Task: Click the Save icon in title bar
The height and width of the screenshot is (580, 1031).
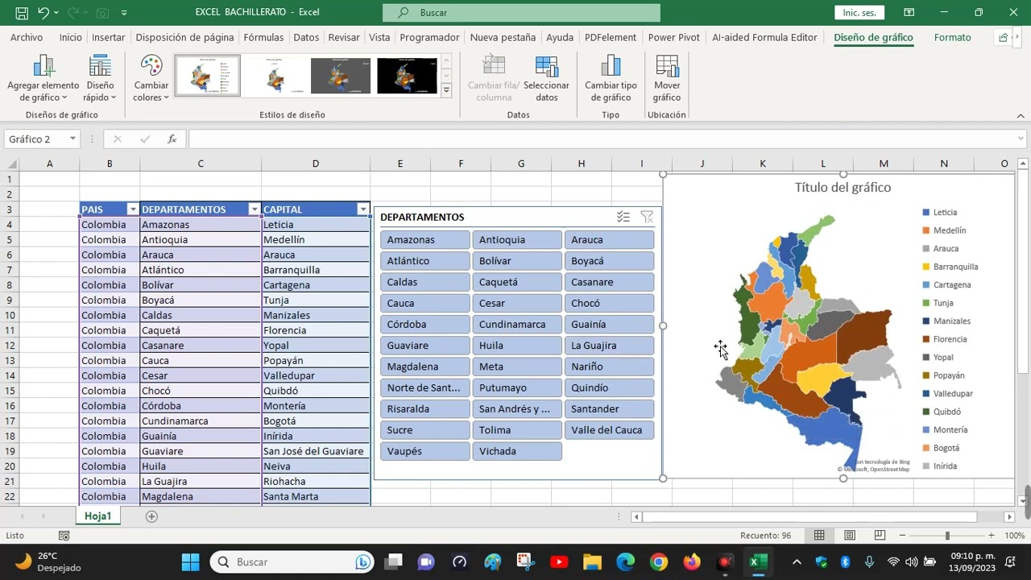Action: click(x=22, y=12)
